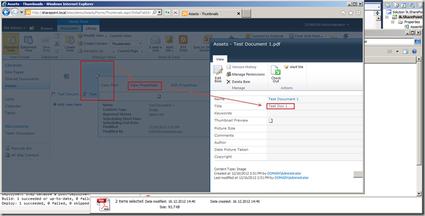
Task: Click the Internet Explorer Back arrow
Action: click(x=6, y=12)
